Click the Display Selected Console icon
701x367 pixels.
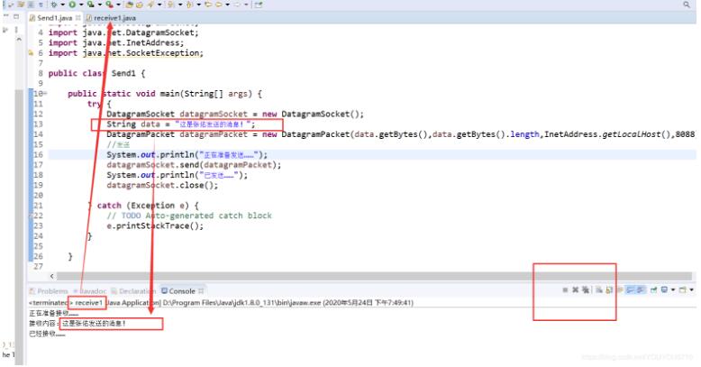664,290
